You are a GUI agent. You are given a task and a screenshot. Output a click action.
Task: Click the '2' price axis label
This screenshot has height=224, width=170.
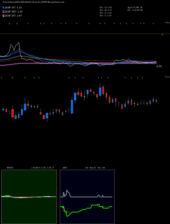(163, 35)
